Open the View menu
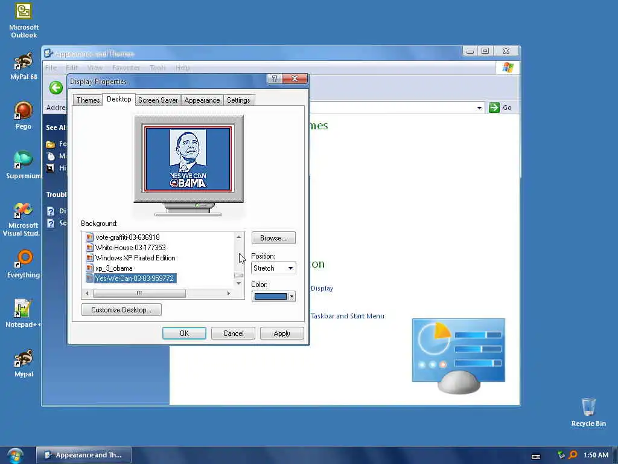The image size is (618, 464). 95,68
